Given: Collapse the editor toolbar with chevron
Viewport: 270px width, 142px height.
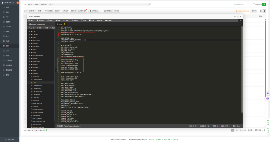Looking at the screenshot, I should click(x=240, y=20).
